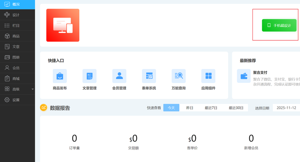Show 最近7日 data report
This screenshot has height=162, width=300.
211,108
